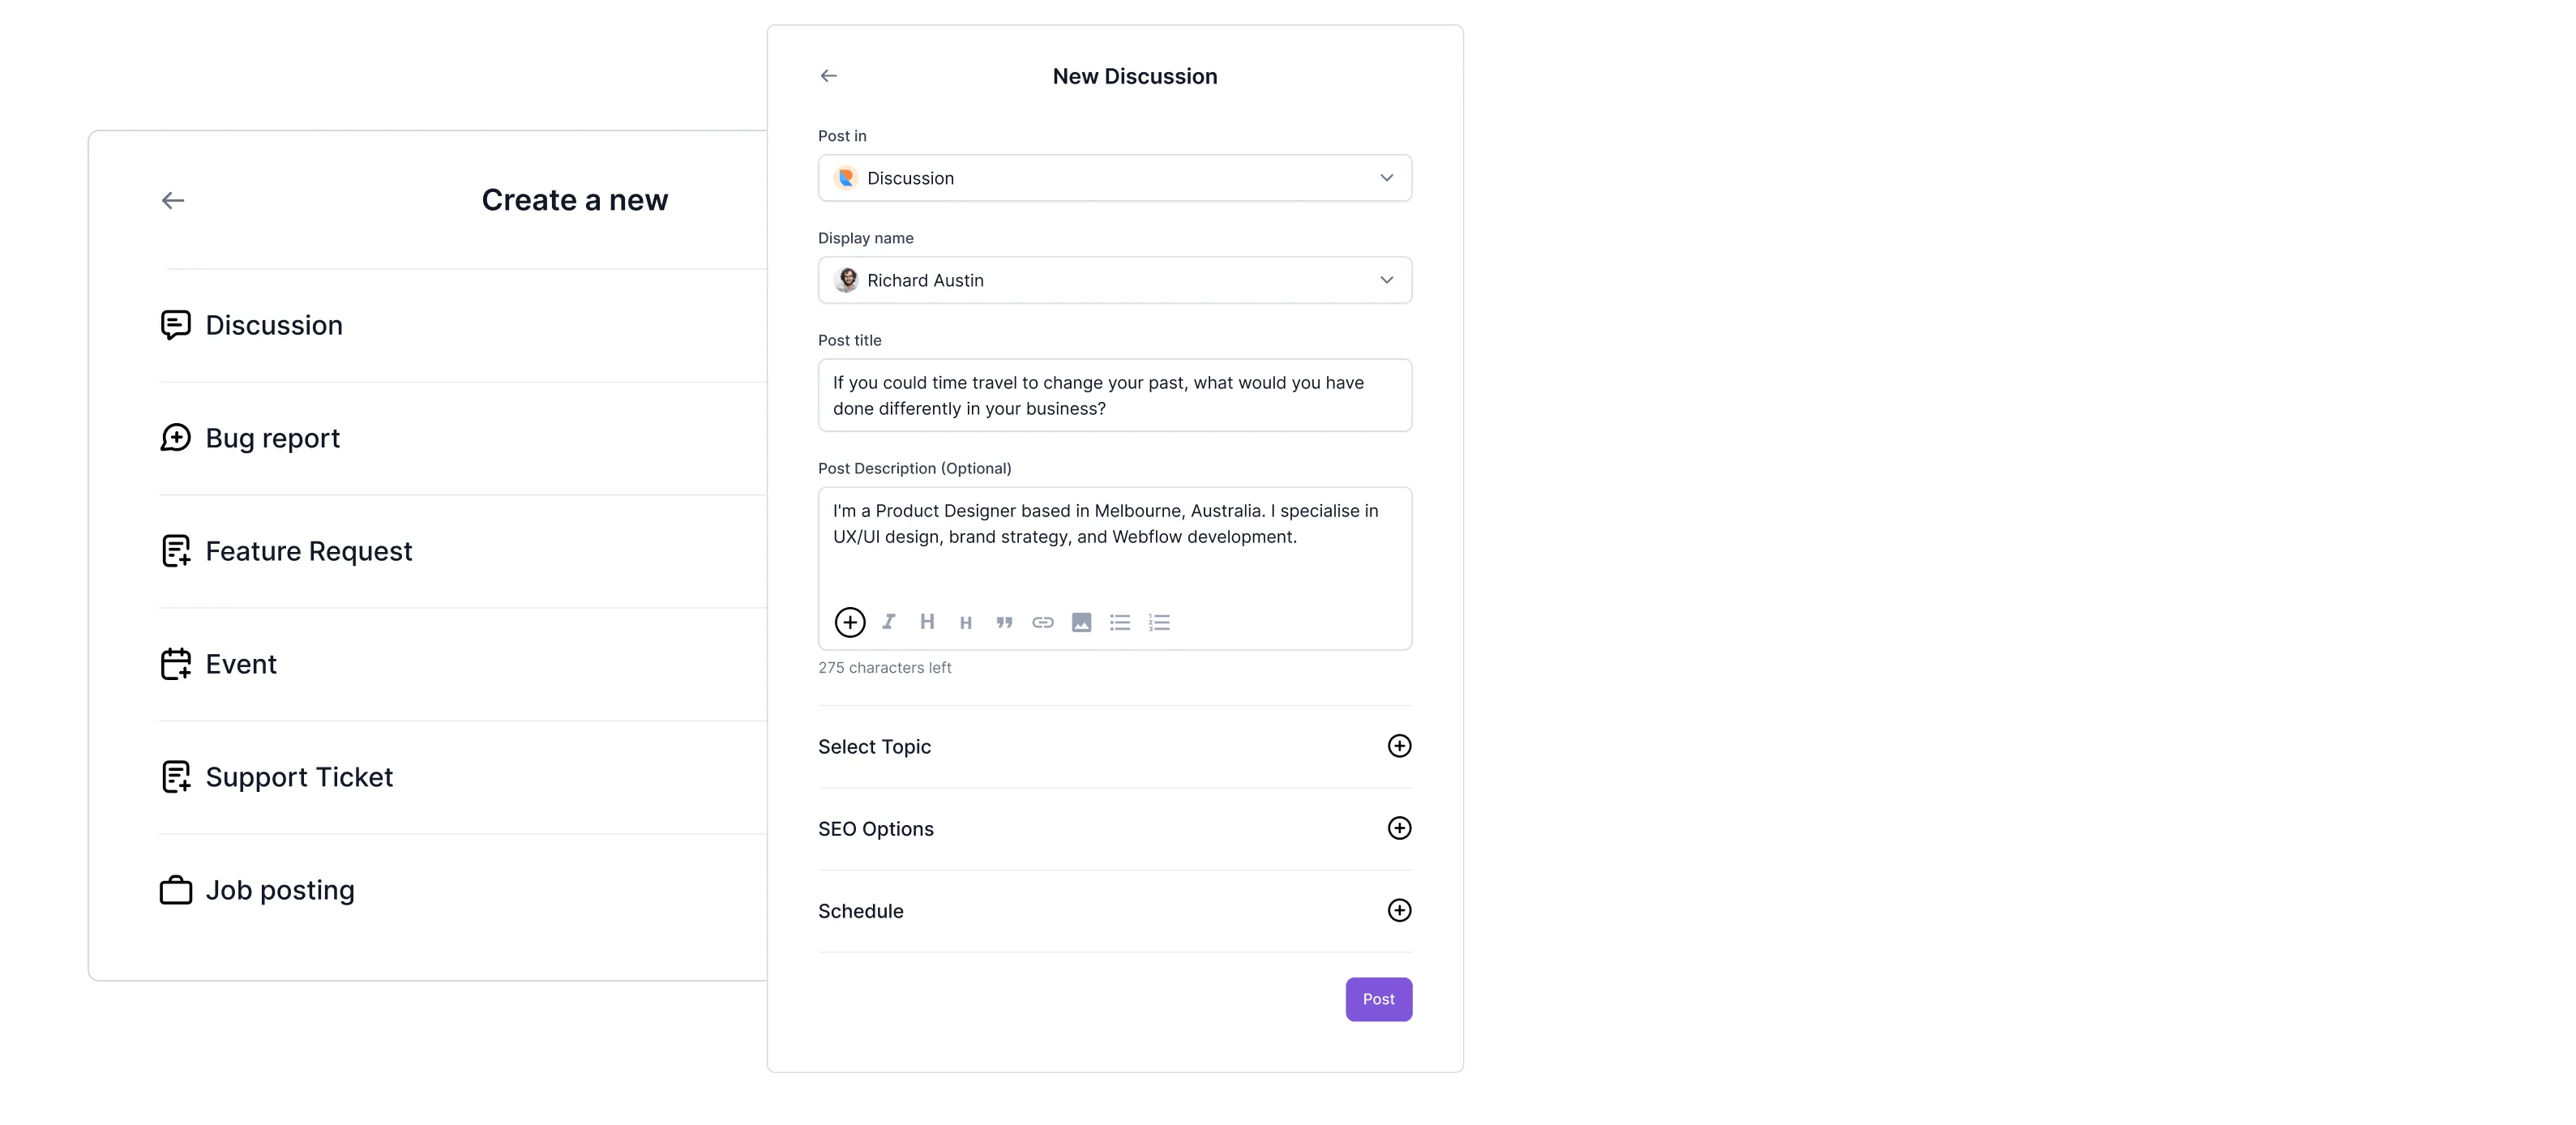Screen dimensions: 2576x1125
Task: Expand the Select Topic section
Action: pyautogui.click(x=1400, y=746)
